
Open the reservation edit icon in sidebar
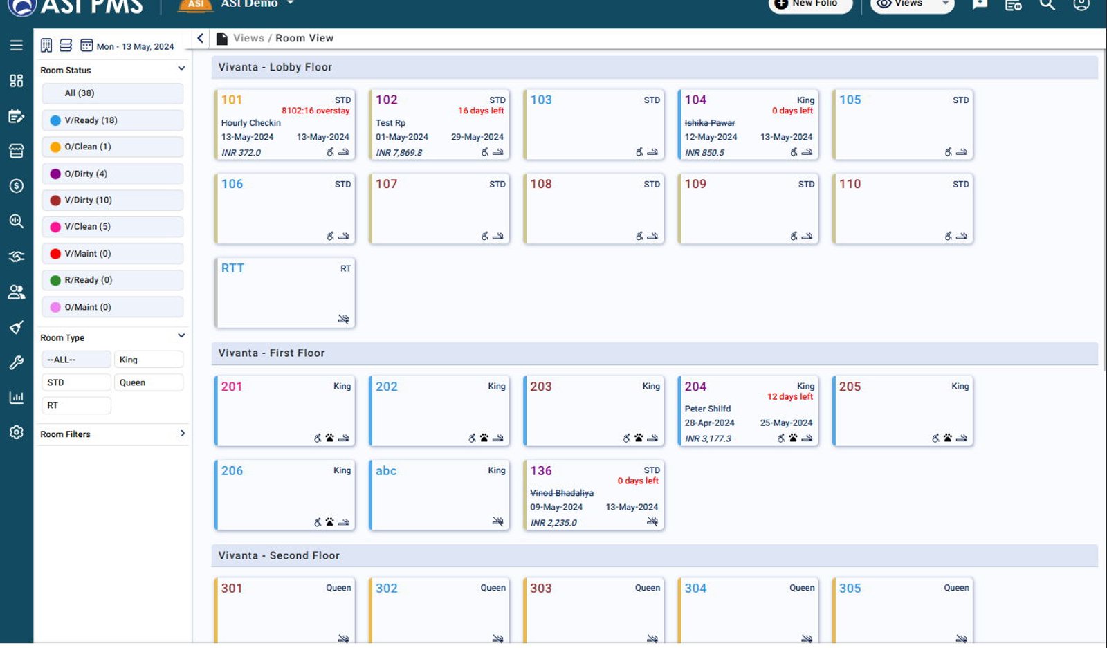coord(17,116)
